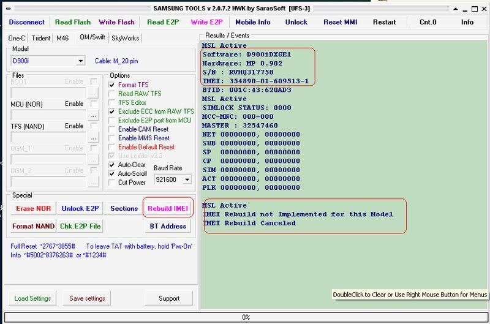Viewport: 490px width, 324px height.
Task: Toggle the Format TFS checkbox
Action: pyautogui.click(x=111, y=85)
